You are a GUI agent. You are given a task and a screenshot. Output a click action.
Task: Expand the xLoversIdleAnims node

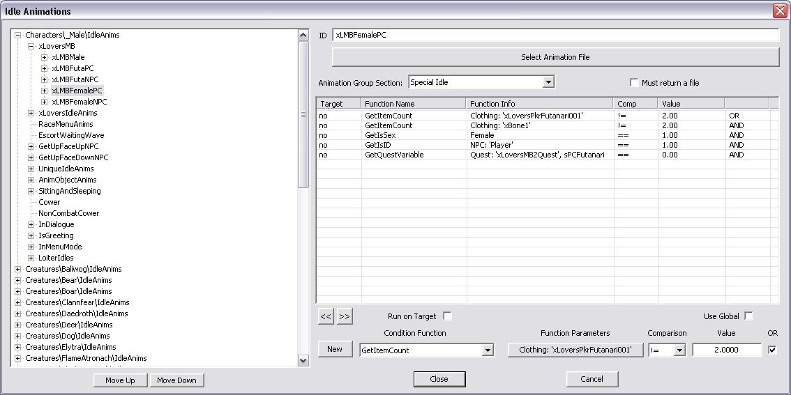click(x=31, y=113)
